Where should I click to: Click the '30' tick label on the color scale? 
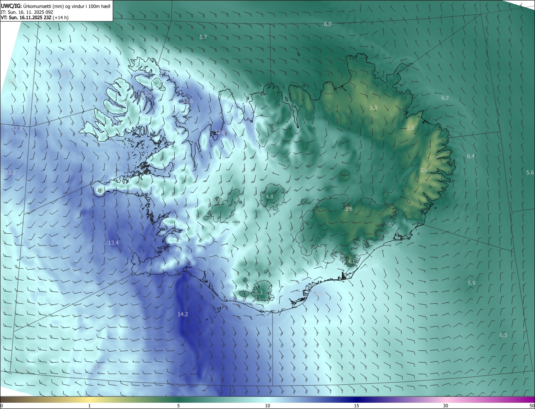(446, 406)
